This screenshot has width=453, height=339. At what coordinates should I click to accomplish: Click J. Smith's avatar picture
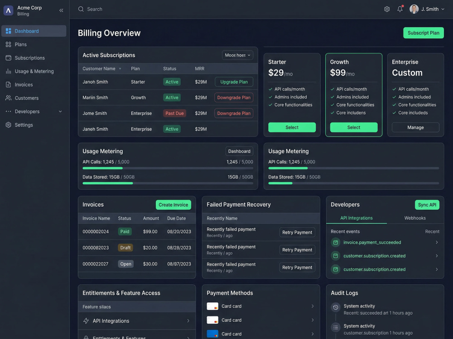coord(414,9)
